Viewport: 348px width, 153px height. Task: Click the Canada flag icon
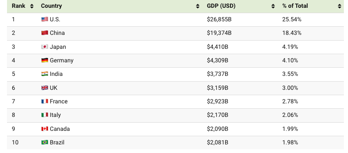point(45,129)
